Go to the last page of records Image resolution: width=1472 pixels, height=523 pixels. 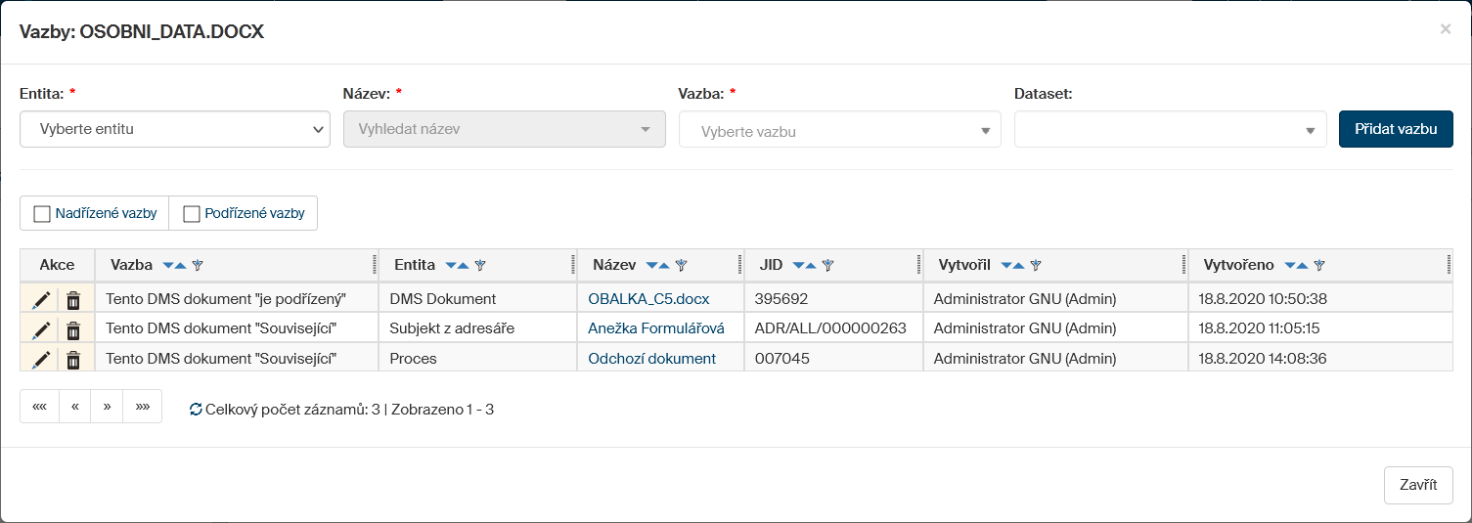point(143,407)
